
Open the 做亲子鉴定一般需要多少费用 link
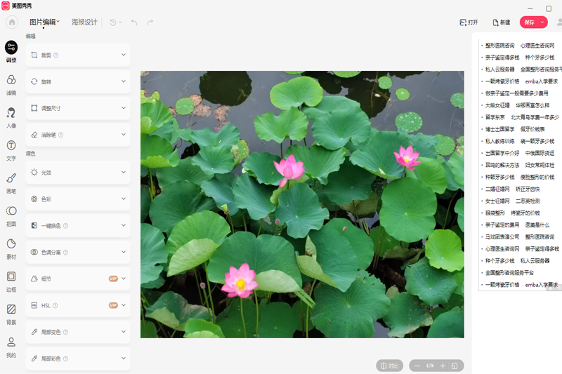516,93
